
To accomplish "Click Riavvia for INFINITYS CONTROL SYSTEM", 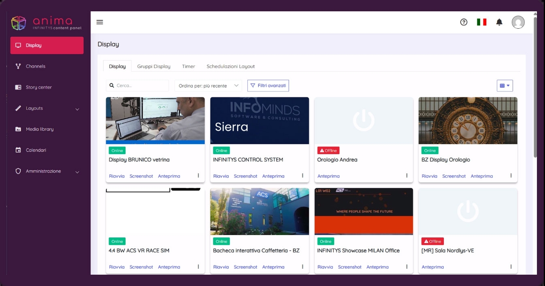I will pos(221,176).
